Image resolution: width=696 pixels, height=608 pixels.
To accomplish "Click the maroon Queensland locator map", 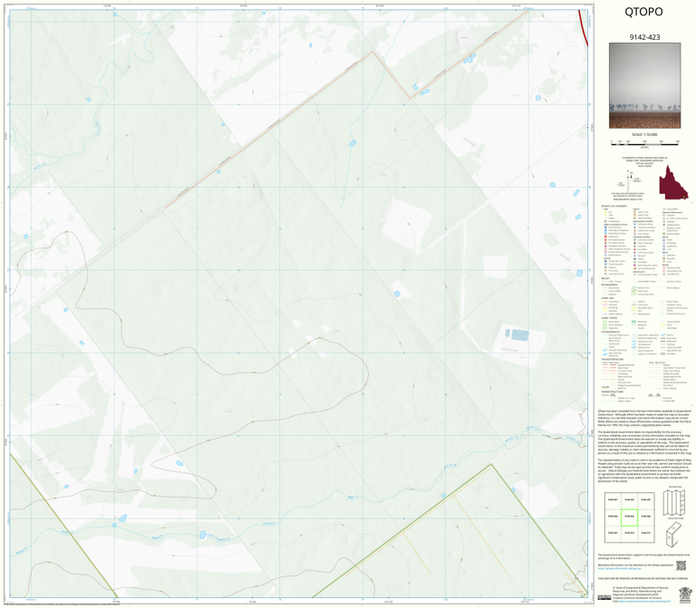I will pos(673,183).
